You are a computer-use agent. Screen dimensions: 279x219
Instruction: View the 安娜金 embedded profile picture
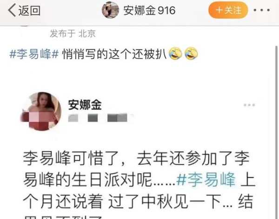41,111
